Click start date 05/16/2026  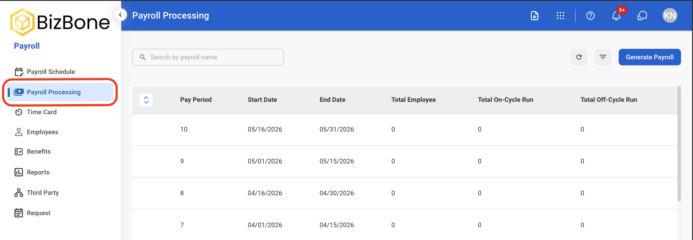[265, 129]
